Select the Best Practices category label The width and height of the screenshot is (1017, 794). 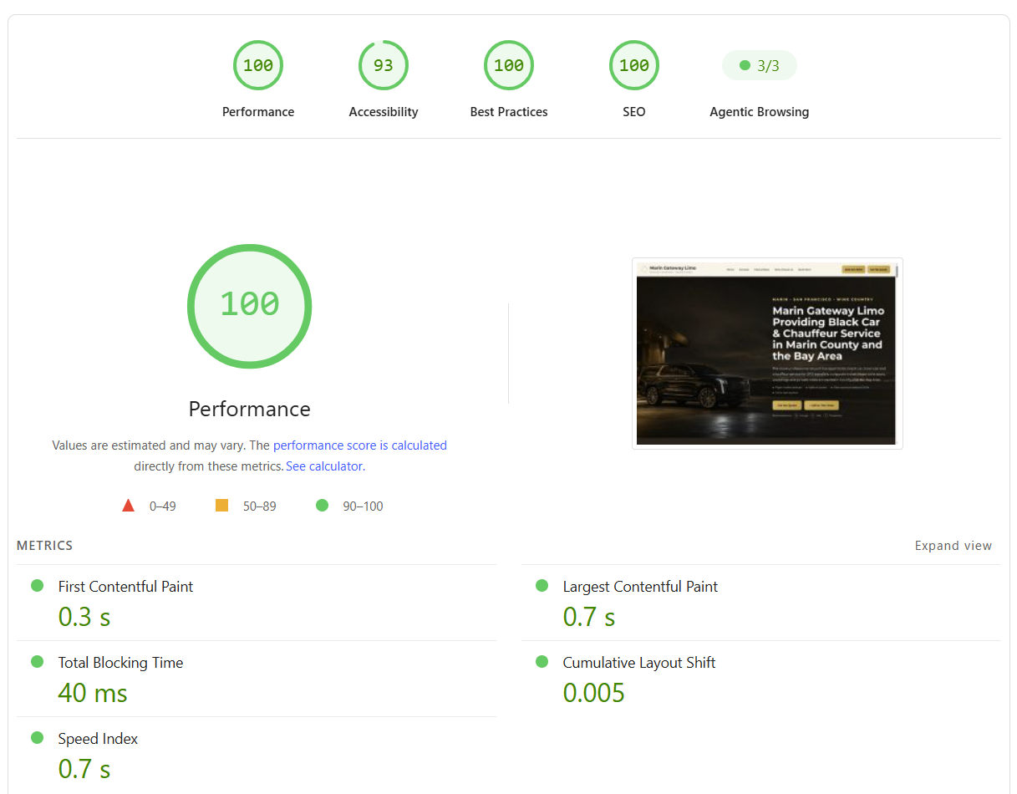click(509, 112)
